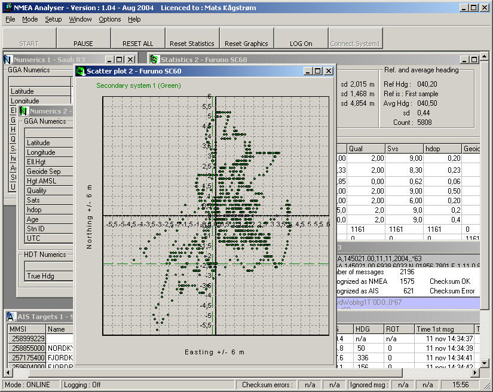
Task: Open the File menu
Action: pos(10,19)
